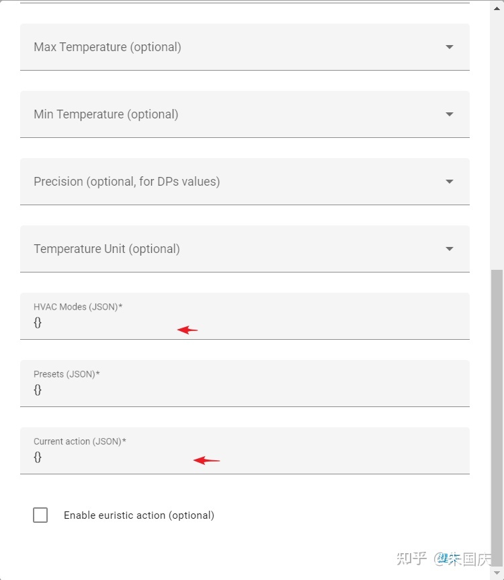
Task: Click the Max Temperature dropdown arrow
Action: pyautogui.click(x=450, y=47)
